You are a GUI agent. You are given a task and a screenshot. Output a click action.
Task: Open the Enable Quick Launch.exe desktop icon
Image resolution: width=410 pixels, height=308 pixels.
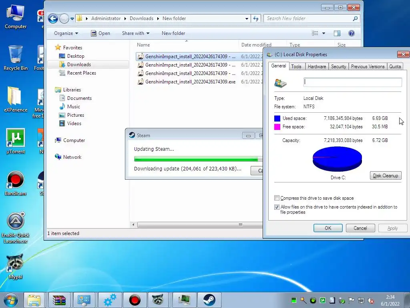point(16,228)
